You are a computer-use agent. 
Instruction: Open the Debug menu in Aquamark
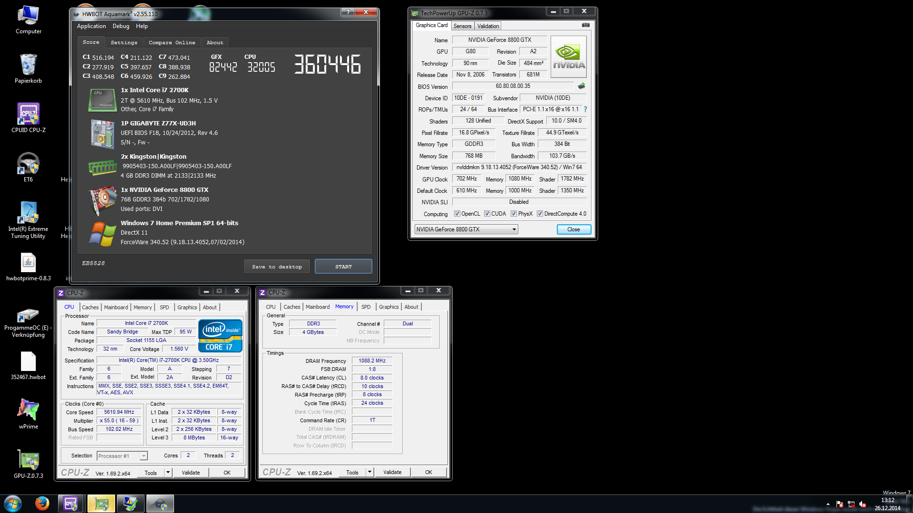point(121,26)
